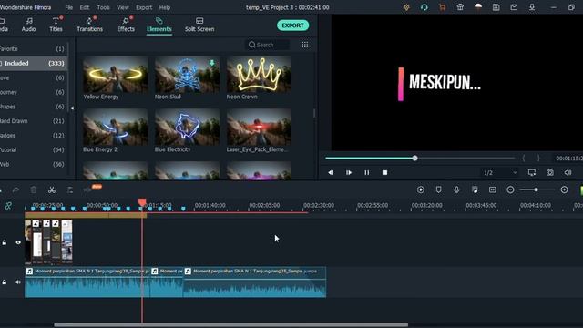The image size is (583, 328).
Task: Stop the preview playback
Action: (x=384, y=172)
